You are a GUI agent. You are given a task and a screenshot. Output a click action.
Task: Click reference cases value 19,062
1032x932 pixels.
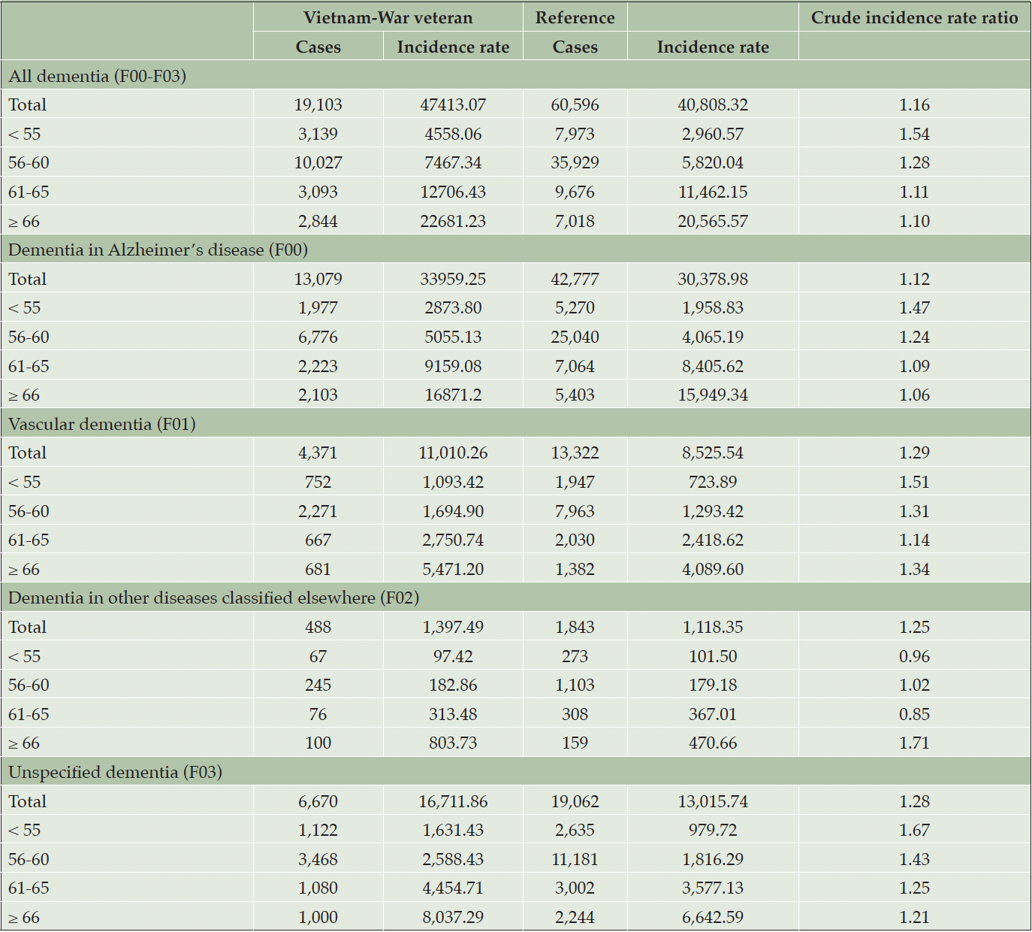coord(575,801)
